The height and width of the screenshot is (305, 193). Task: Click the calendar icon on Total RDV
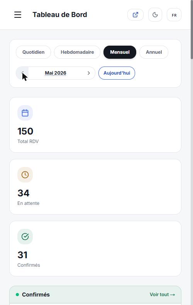click(25, 113)
